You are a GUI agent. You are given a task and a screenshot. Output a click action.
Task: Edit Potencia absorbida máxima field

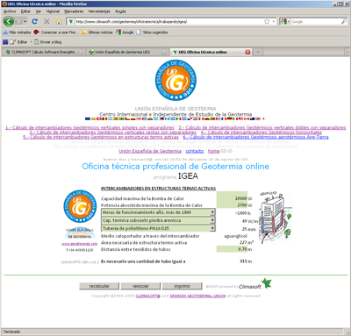[x=232, y=205]
